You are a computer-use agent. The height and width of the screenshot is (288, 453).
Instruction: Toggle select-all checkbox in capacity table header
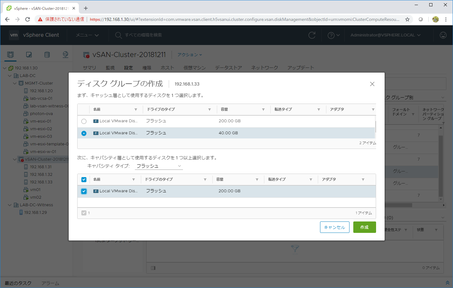(x=84, y=180)
